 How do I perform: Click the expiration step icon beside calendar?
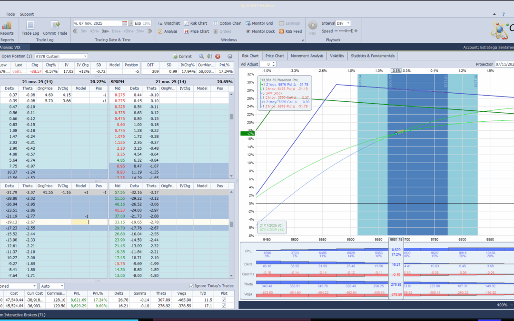pyautogui.click(x=130, y=23)
